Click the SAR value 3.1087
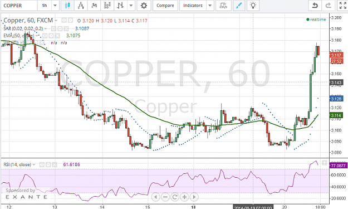The width and height of the screenshot is (348, 209). click(82, 28)
